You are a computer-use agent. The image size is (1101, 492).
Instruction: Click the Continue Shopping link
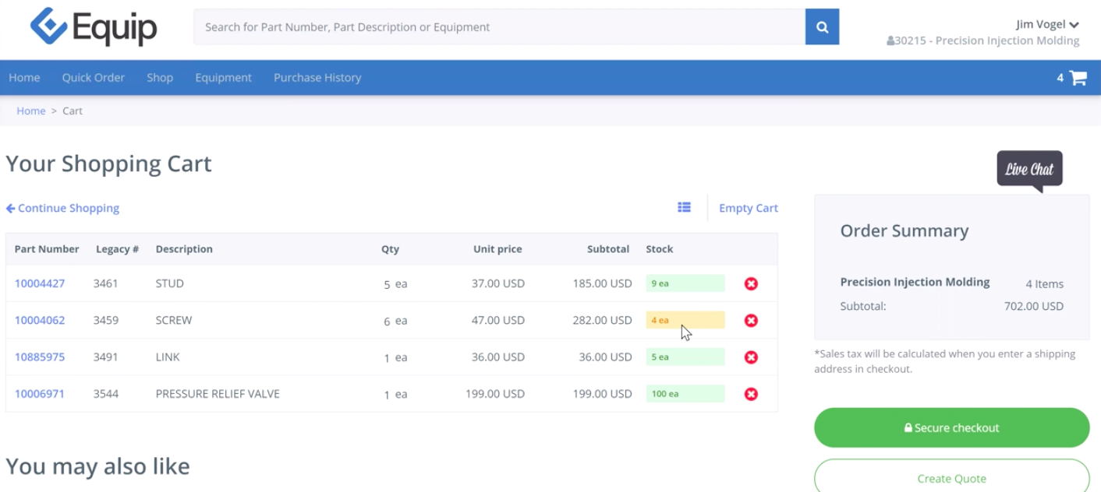pos(62,209)
